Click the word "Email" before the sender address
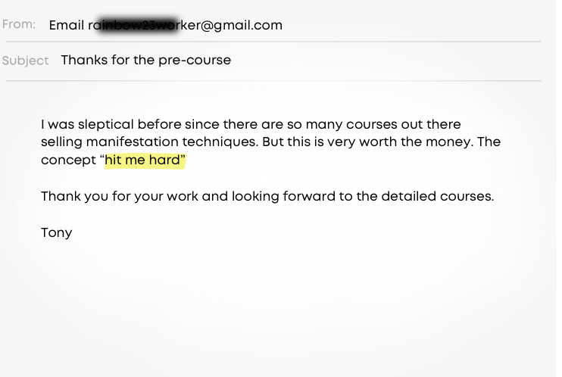This screenshot has height=377, width=562. click(67, 25)
